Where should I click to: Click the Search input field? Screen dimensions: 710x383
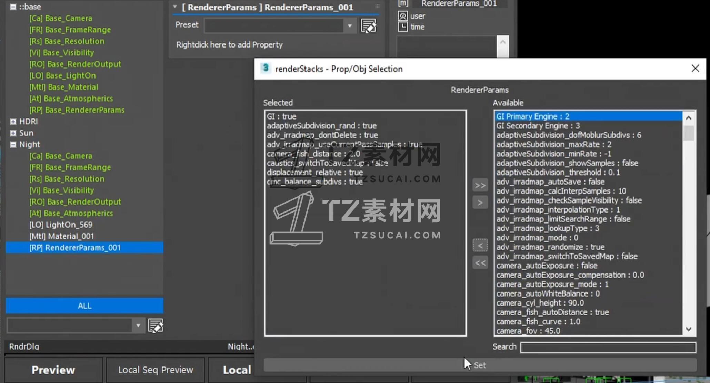[608, 347]
